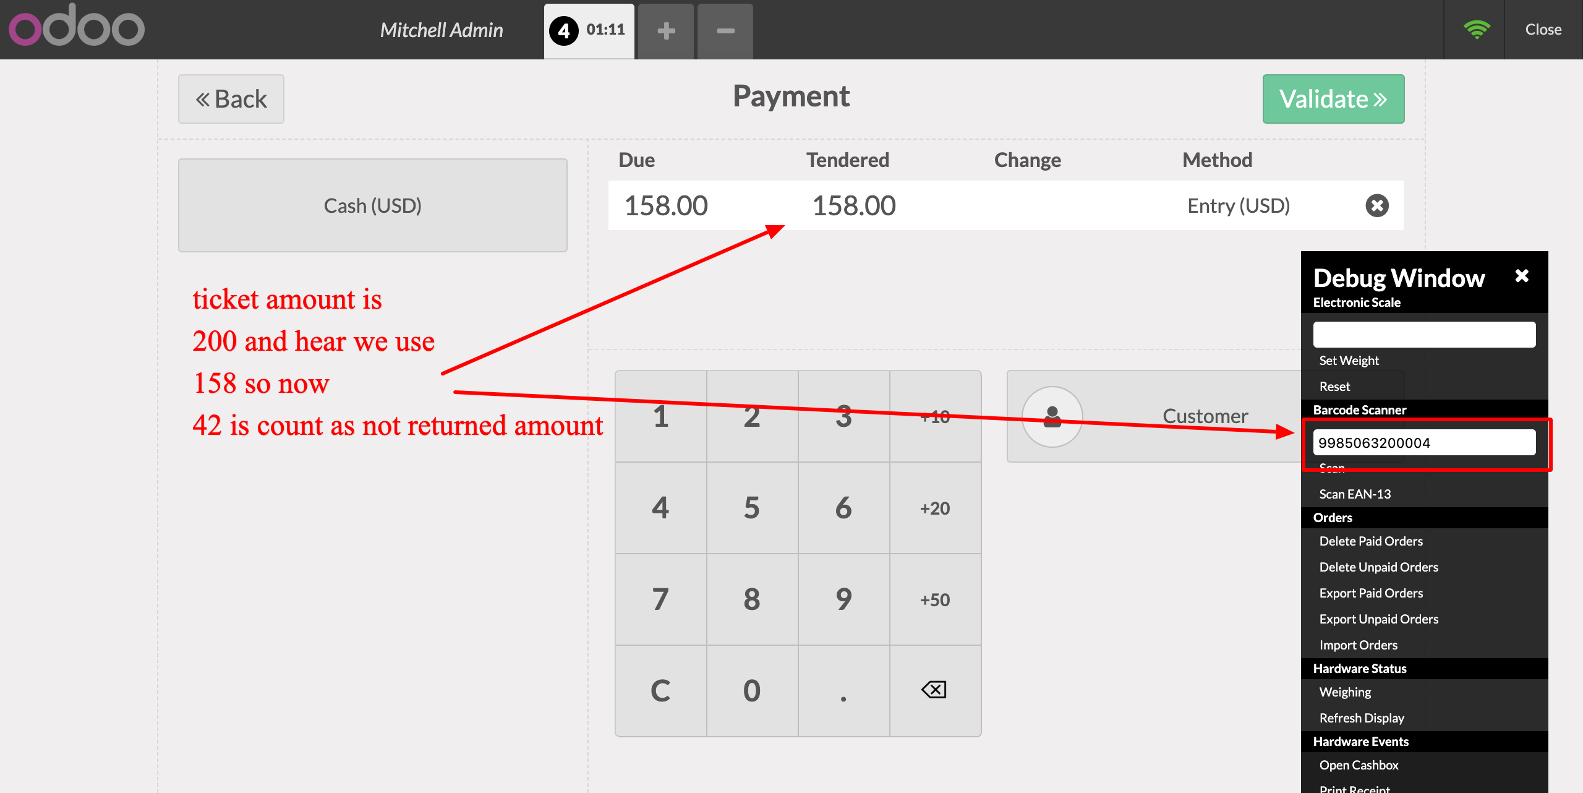The height and width of the screenshot is (793, 1583).
Task: Check the green wifi connection status icon
Action: [1477, 29]
